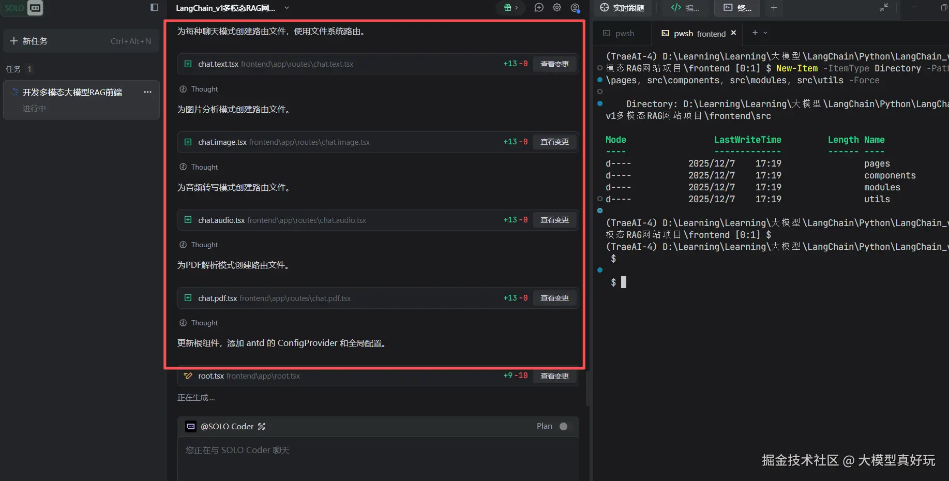
Task: Collapse the sidebar with the panel icon
Action: click(x=154, y=7)
